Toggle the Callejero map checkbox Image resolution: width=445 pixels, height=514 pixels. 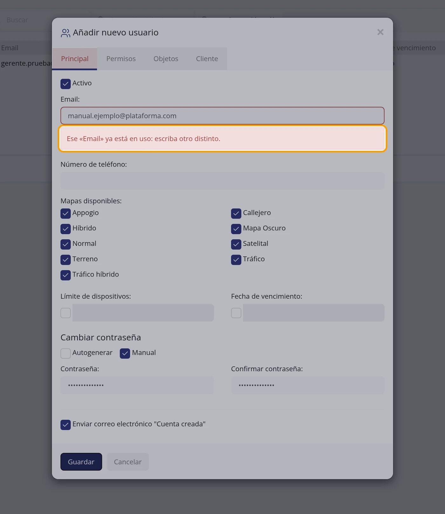click(236, 213)
